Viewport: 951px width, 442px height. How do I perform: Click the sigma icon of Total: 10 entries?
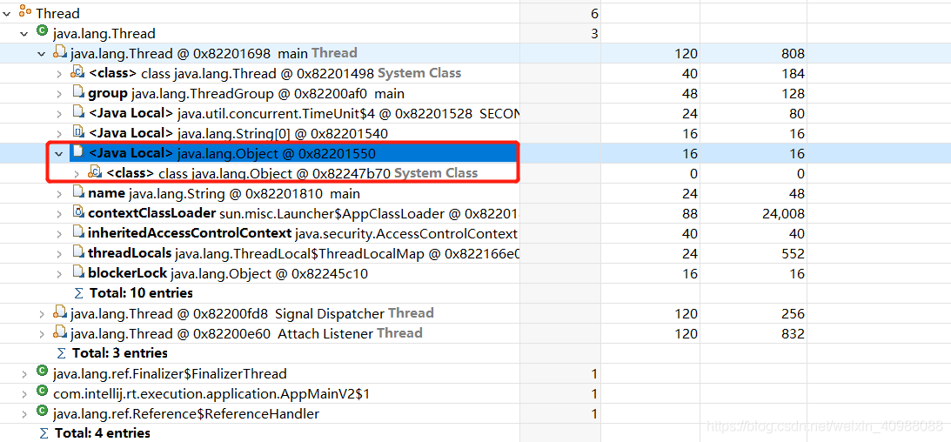[78, 293]
